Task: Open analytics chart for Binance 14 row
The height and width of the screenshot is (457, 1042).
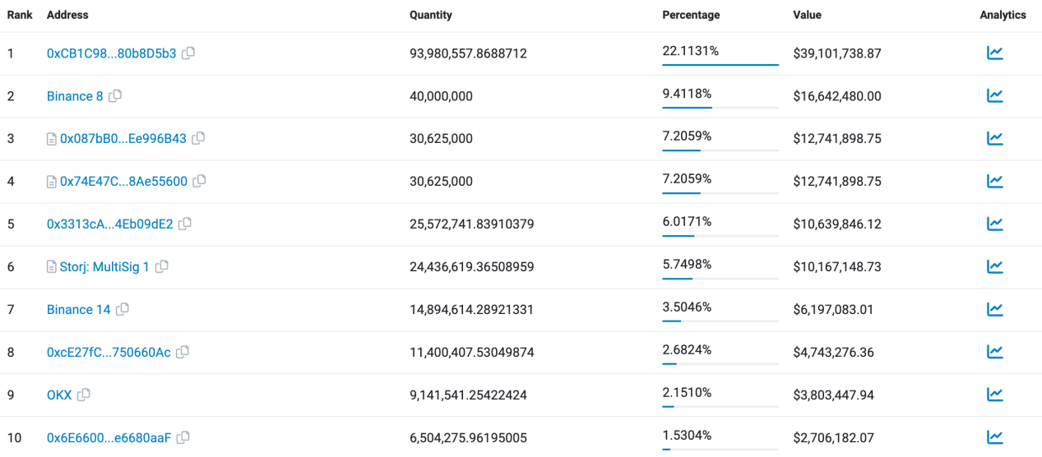Action: point(994,310)
